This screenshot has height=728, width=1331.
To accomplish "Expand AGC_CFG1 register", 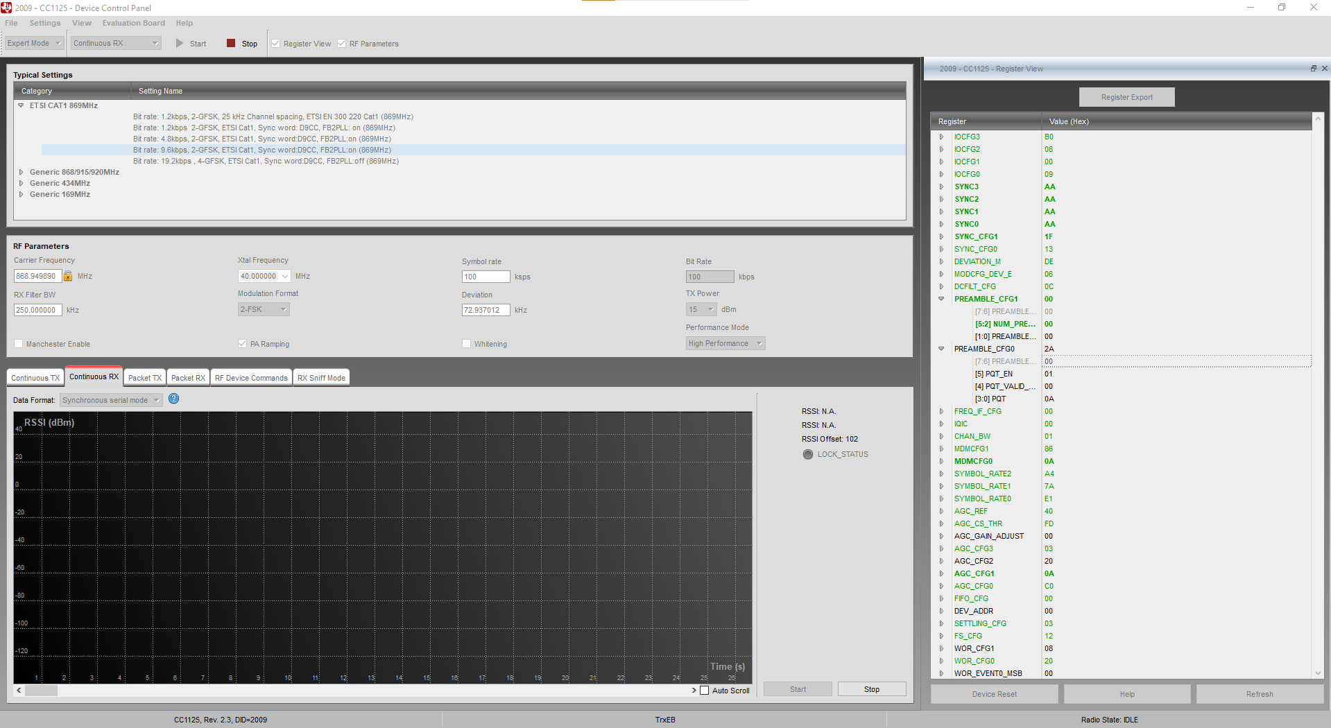I will [x=941, y=573].
